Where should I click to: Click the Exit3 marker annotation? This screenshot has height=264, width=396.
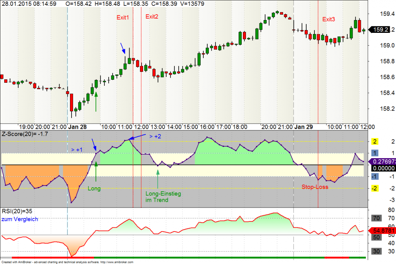click(x=328, y=18)
